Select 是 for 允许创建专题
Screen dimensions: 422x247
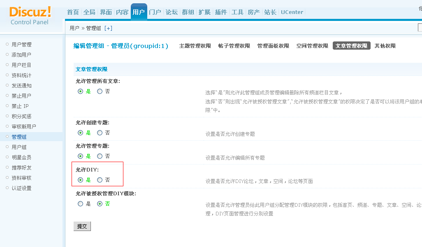pos(80,133)
